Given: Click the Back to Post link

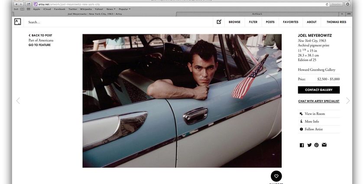Looking at the screenshot, I should tap(40, 35).
